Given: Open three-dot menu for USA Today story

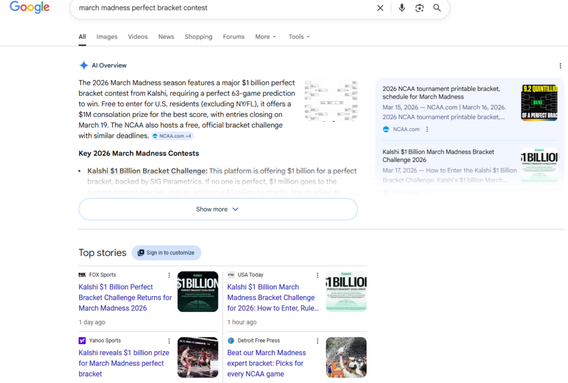Looking at the screenshot, I should [x=317, y=275].
